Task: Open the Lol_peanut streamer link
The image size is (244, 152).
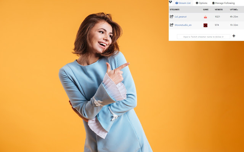Action: tap(180, 17)
